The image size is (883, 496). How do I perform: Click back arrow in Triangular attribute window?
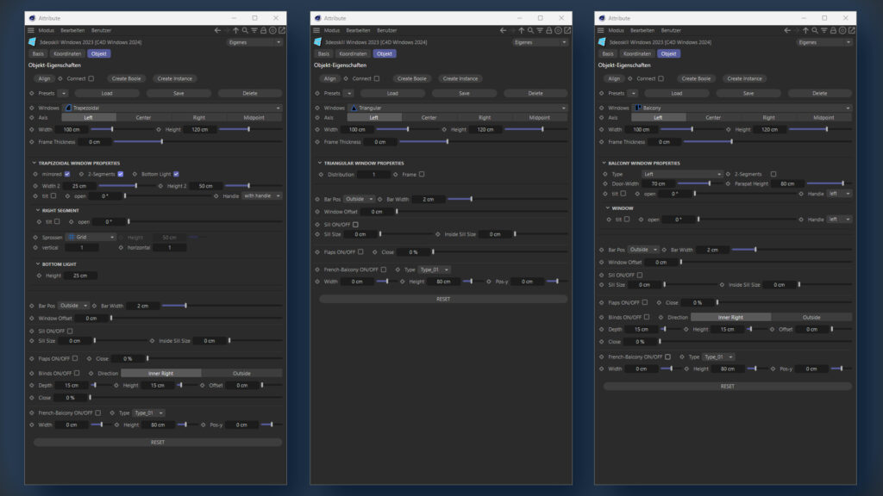tap(503, 30)
